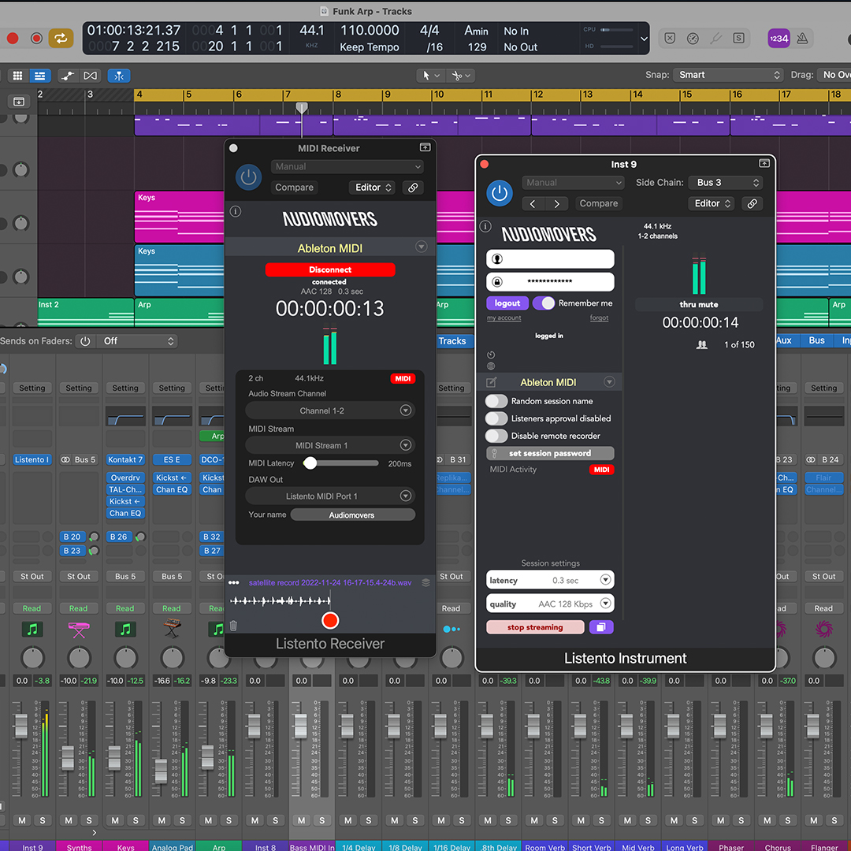The height and width of the screenshot is (851, 851).
Task: Click the Inst 9 channel strip volume fader
Action: (20, 727)
